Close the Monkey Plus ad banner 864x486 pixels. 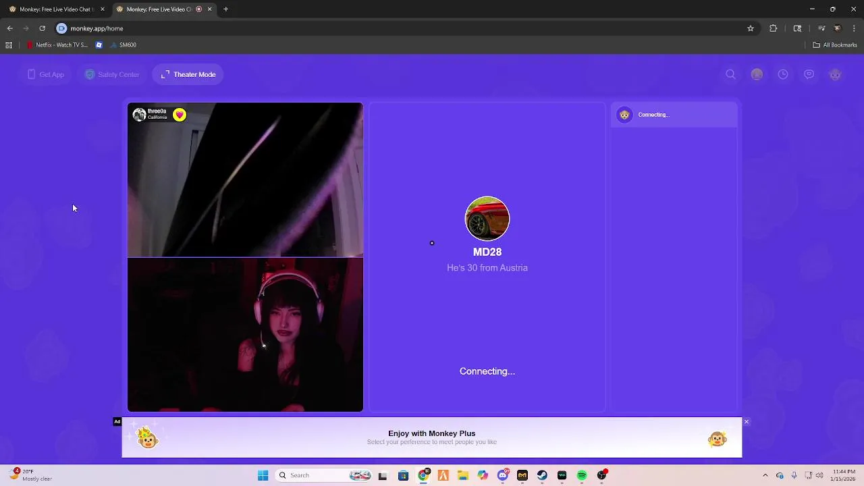(746, 422)
